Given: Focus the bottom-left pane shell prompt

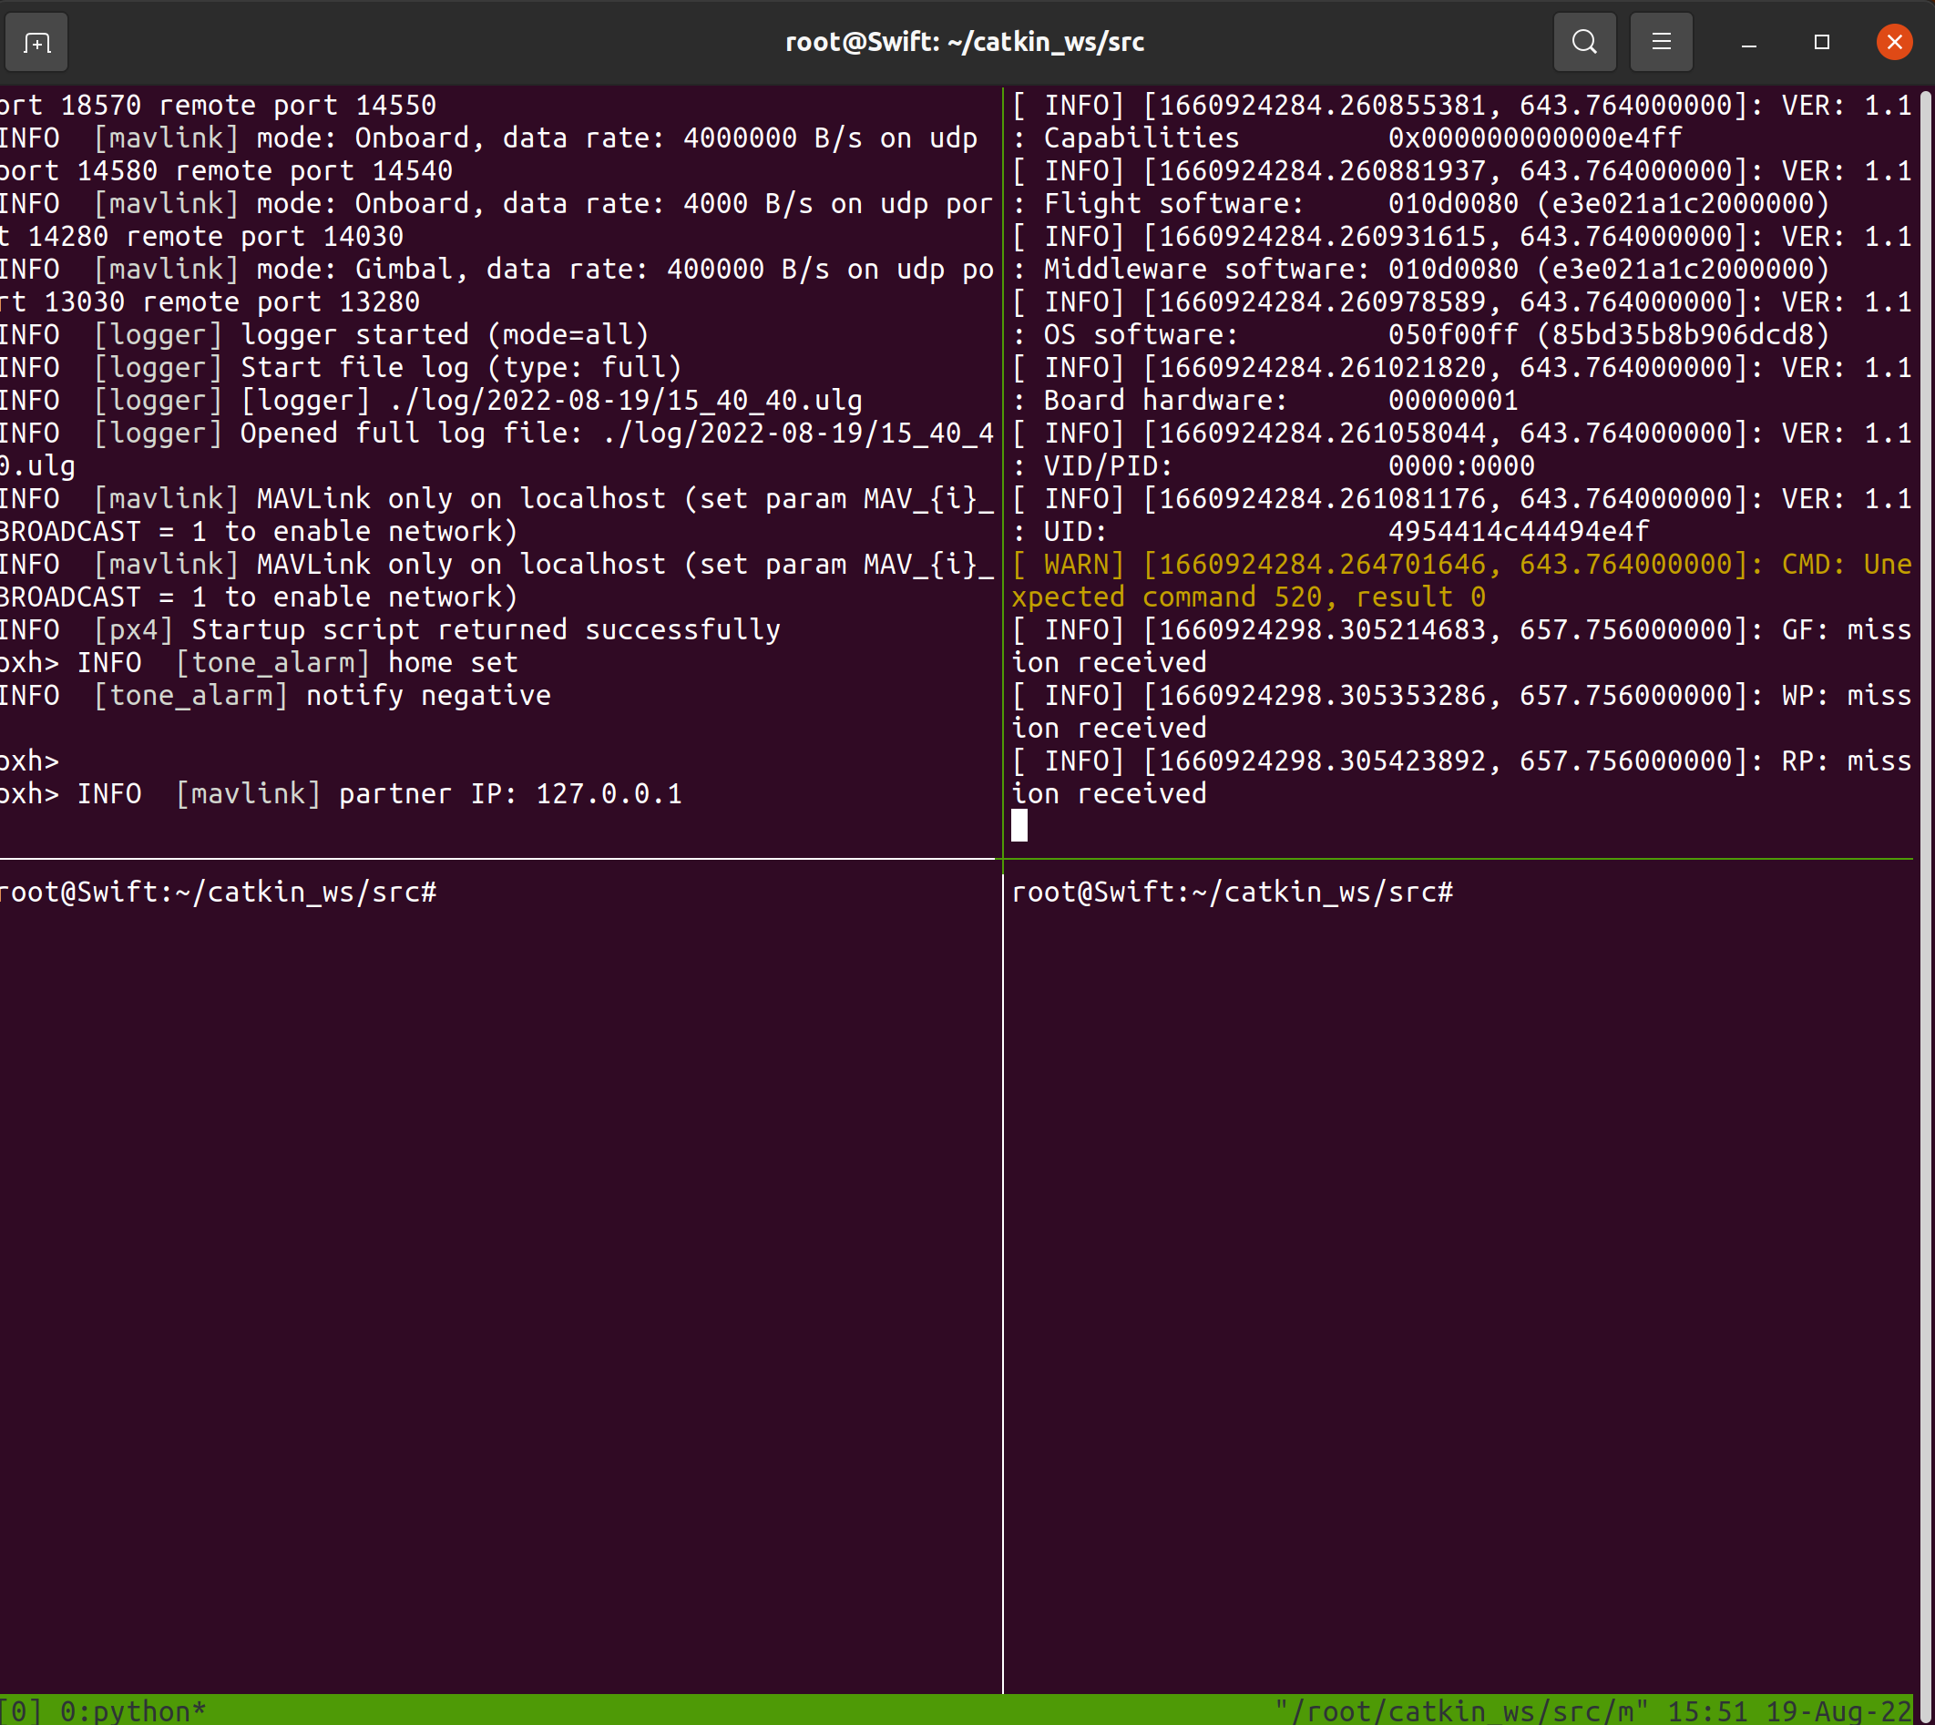Looking at the screenshot, I should [218, 892].
